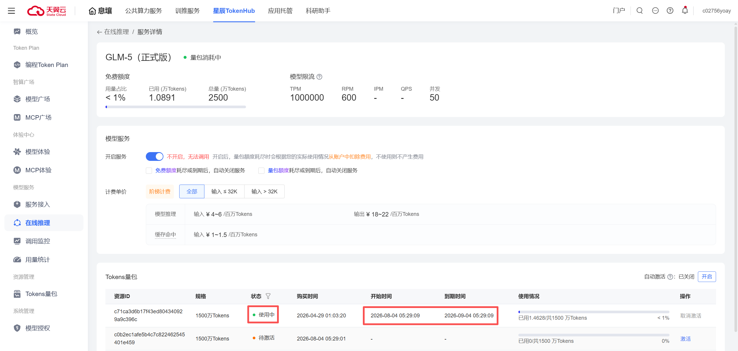This screenshot has height=351, width=738.
Task: Click the 在线推理 sidebar icon
Action: (x=17, y=223)
